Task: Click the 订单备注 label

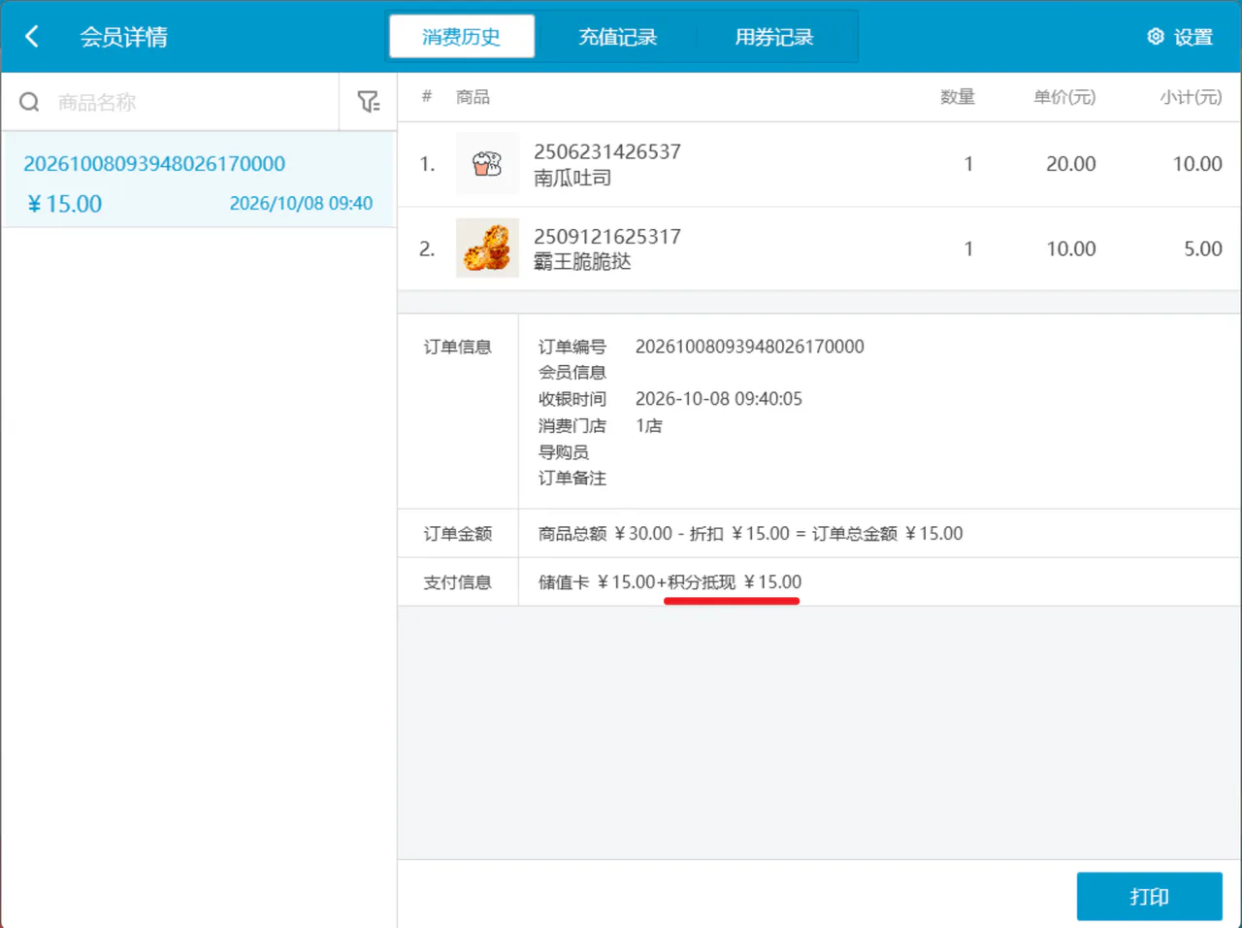Action: pyautogui.click(x=572, y=478)
